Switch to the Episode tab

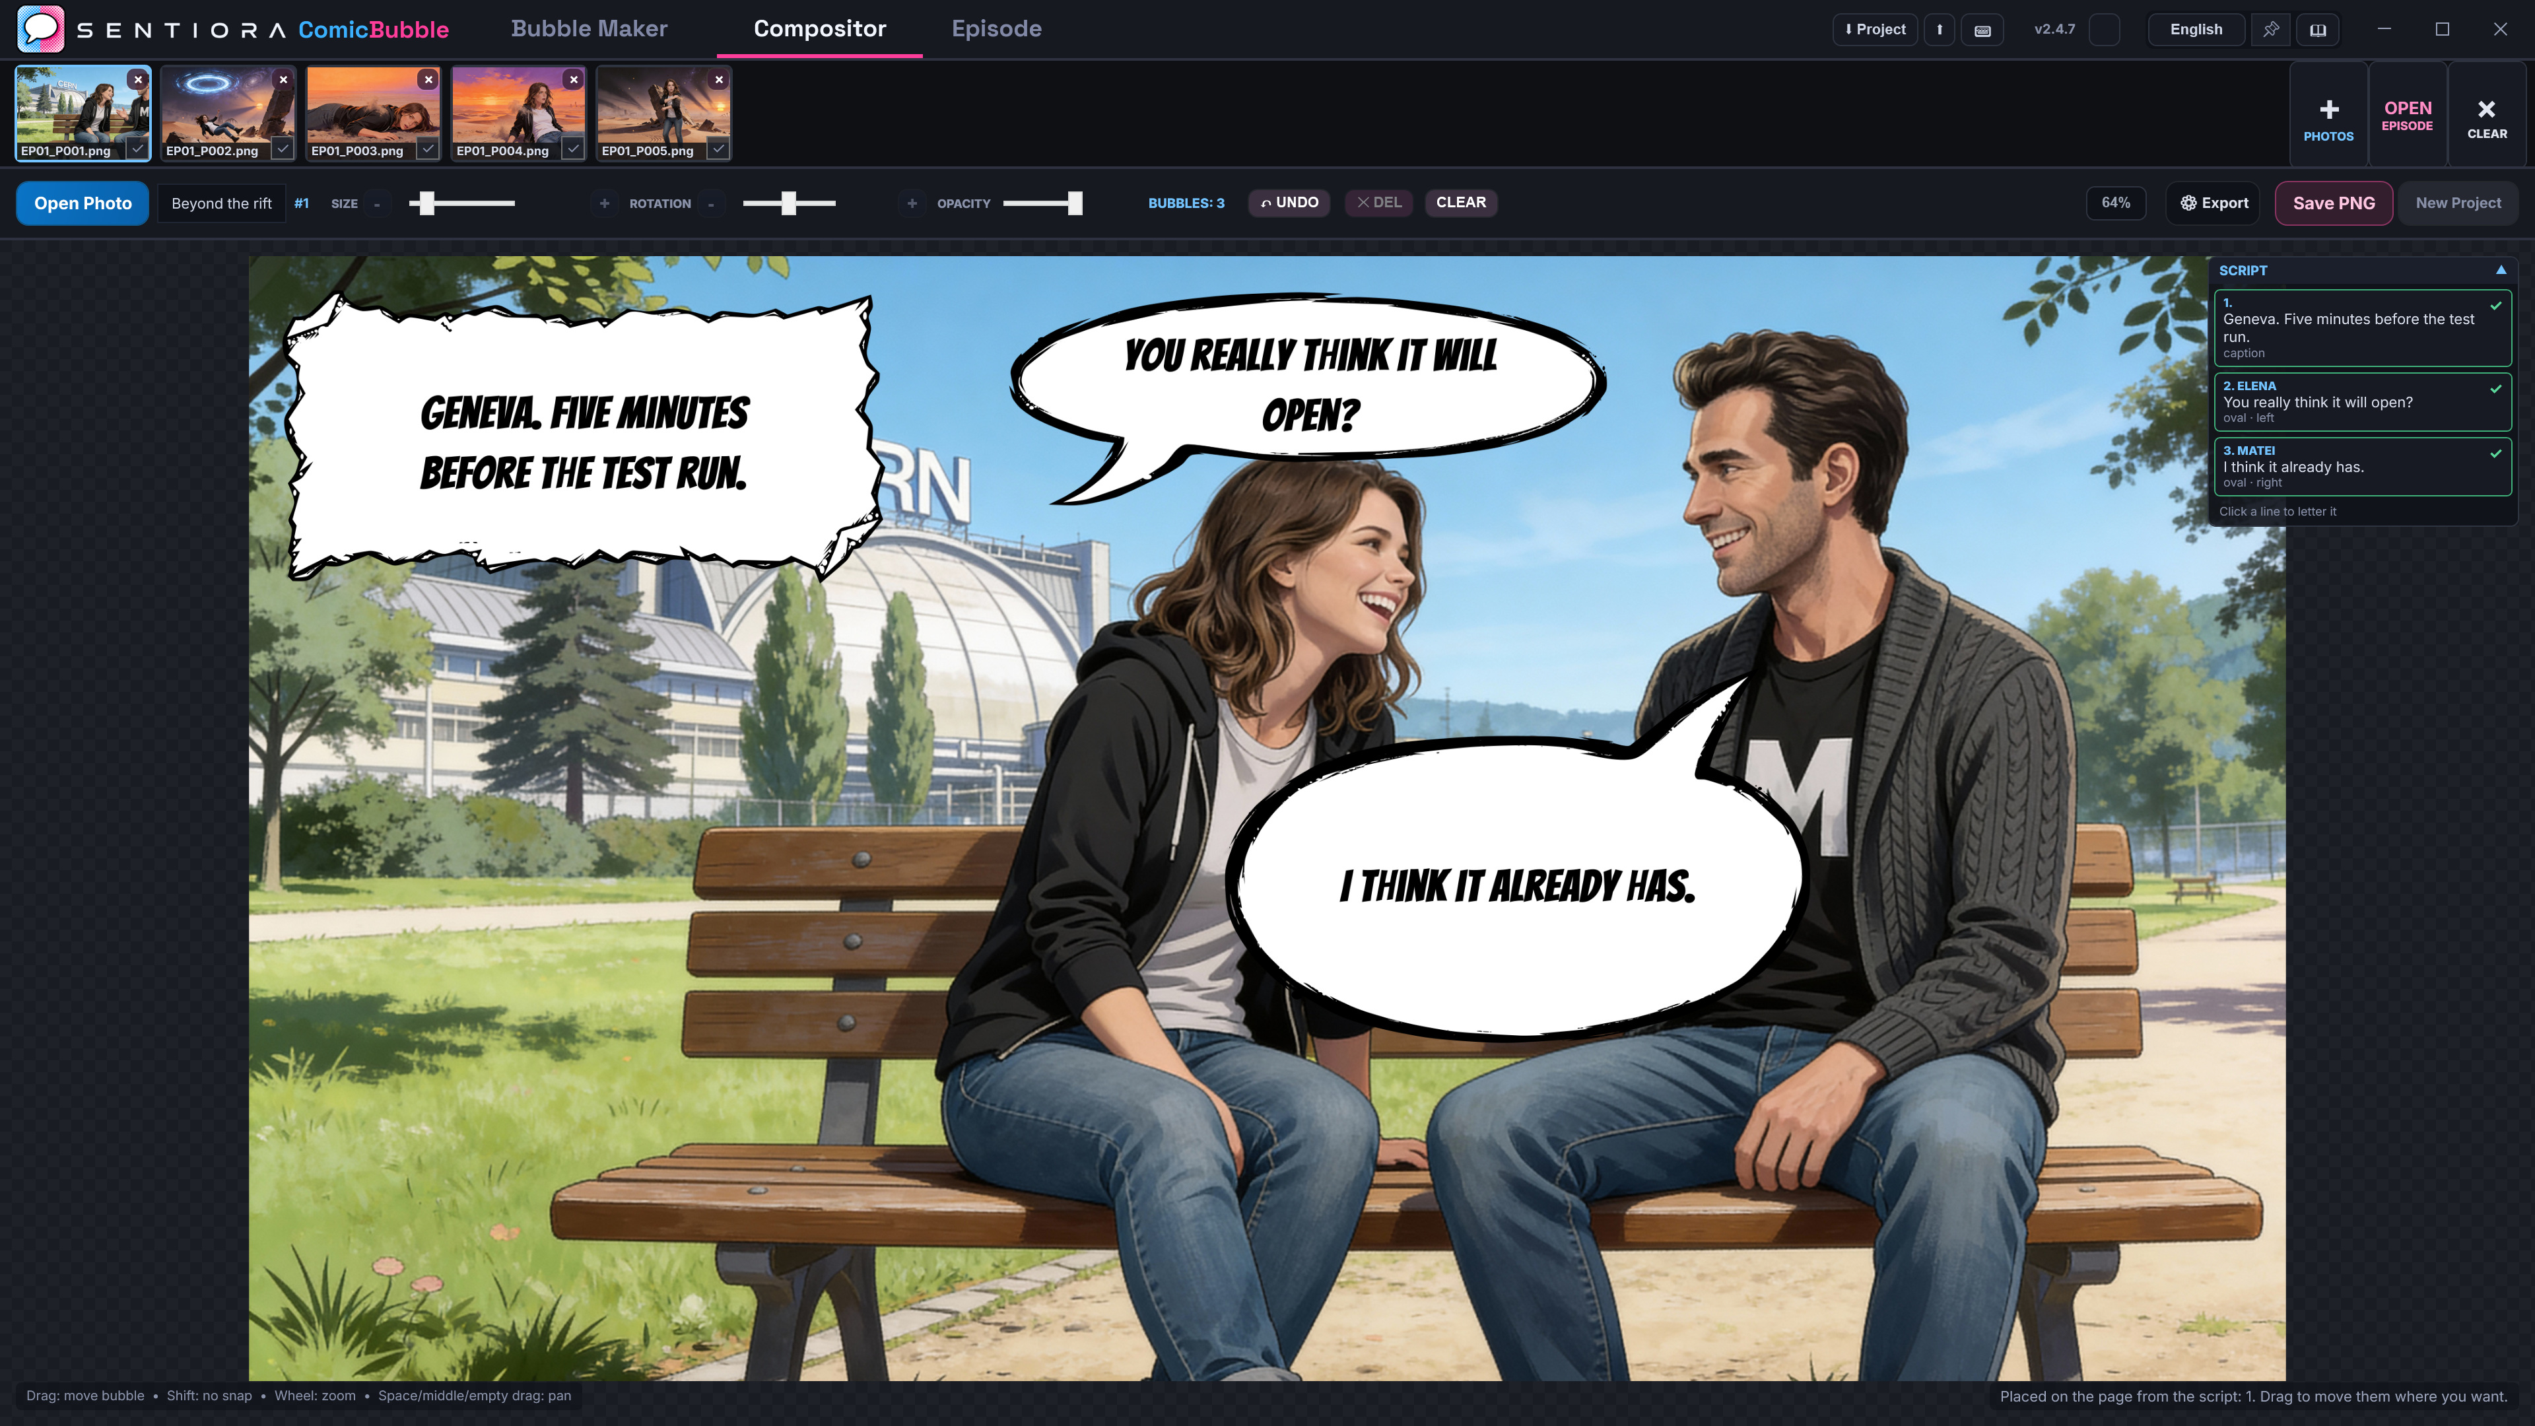click(996, 28)
